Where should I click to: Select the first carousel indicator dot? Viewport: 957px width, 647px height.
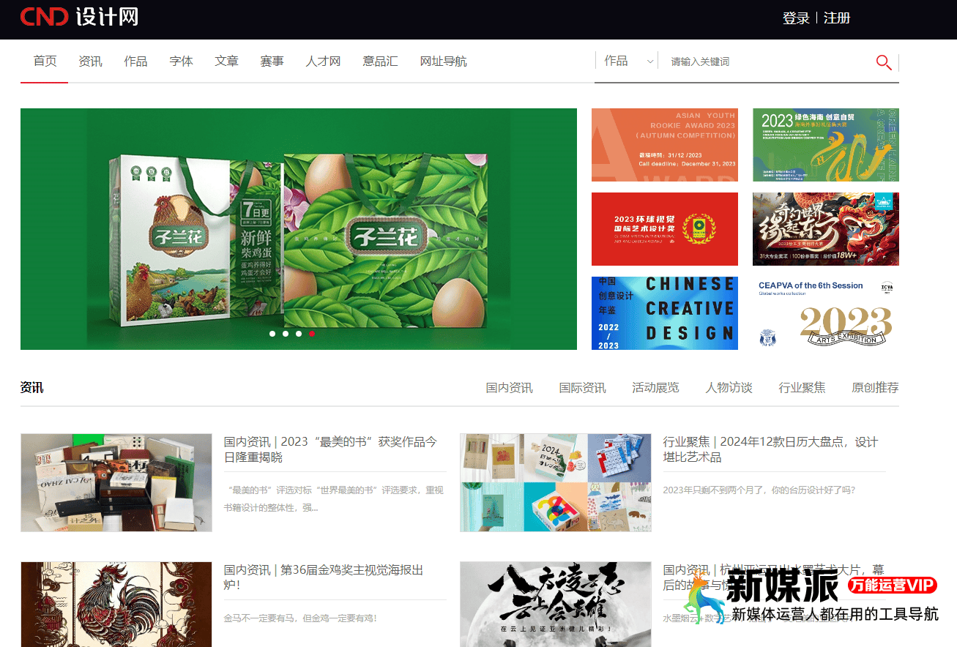272,333
